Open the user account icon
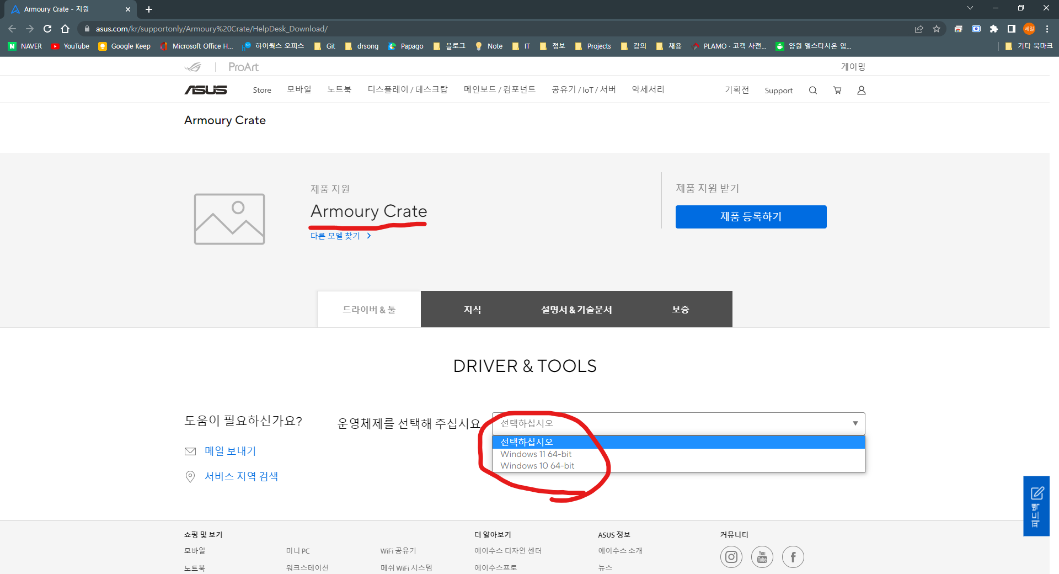Screen dimensions: 1059x574 point(862,91)
